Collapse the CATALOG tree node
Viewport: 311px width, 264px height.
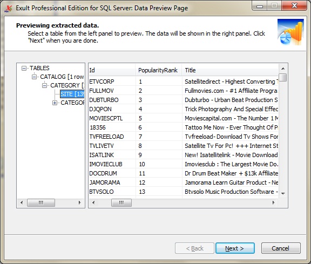pyautogui.click(x=35, y=77)
